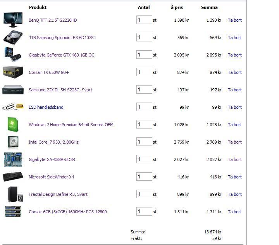Open the Gigabyte GA-X58A-UD3R product page
This screenshot has width=279, height=245.
(x=52, y=159)
